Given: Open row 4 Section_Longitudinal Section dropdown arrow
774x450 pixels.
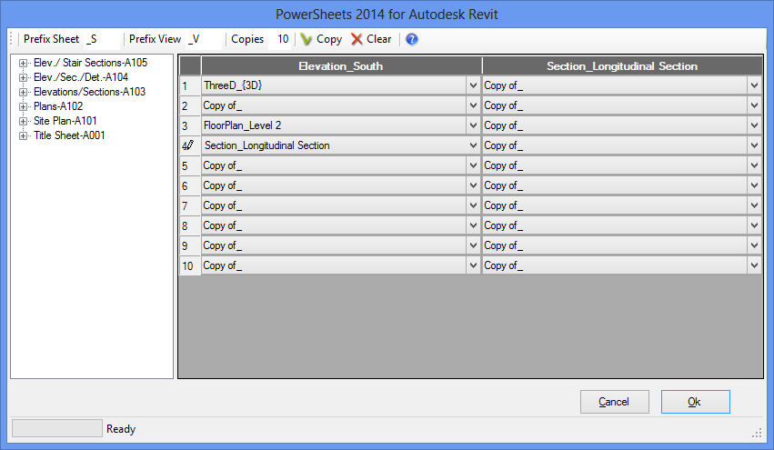Looking at the screenshot, I should point(473,145).
